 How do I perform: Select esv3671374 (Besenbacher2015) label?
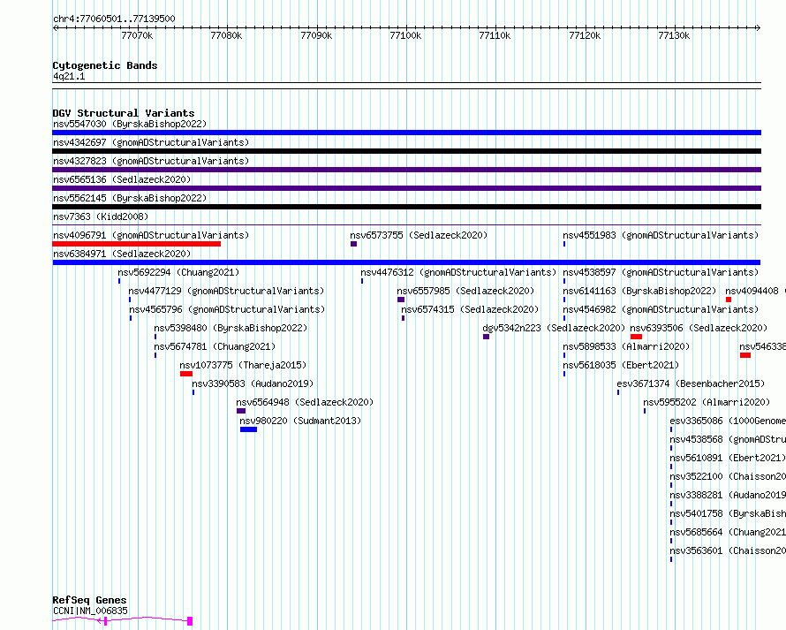coord(691,383)
